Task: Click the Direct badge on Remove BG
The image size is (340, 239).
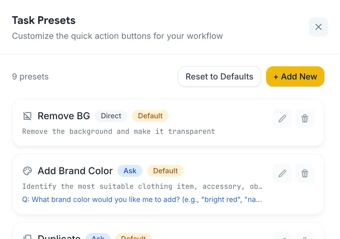Action: 111,116
